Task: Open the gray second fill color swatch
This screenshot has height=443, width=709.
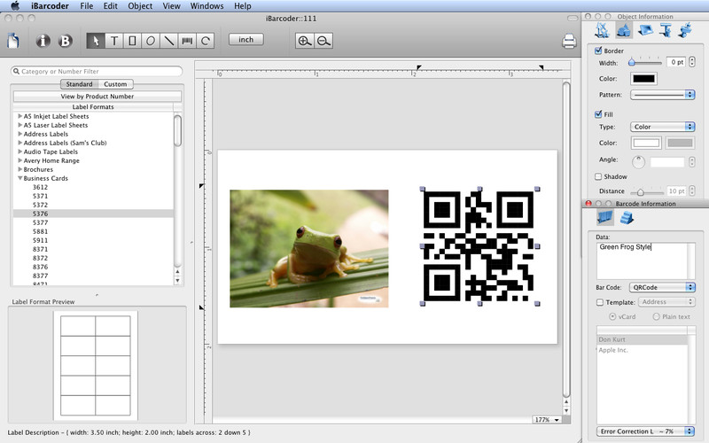Action: (680, 143)
